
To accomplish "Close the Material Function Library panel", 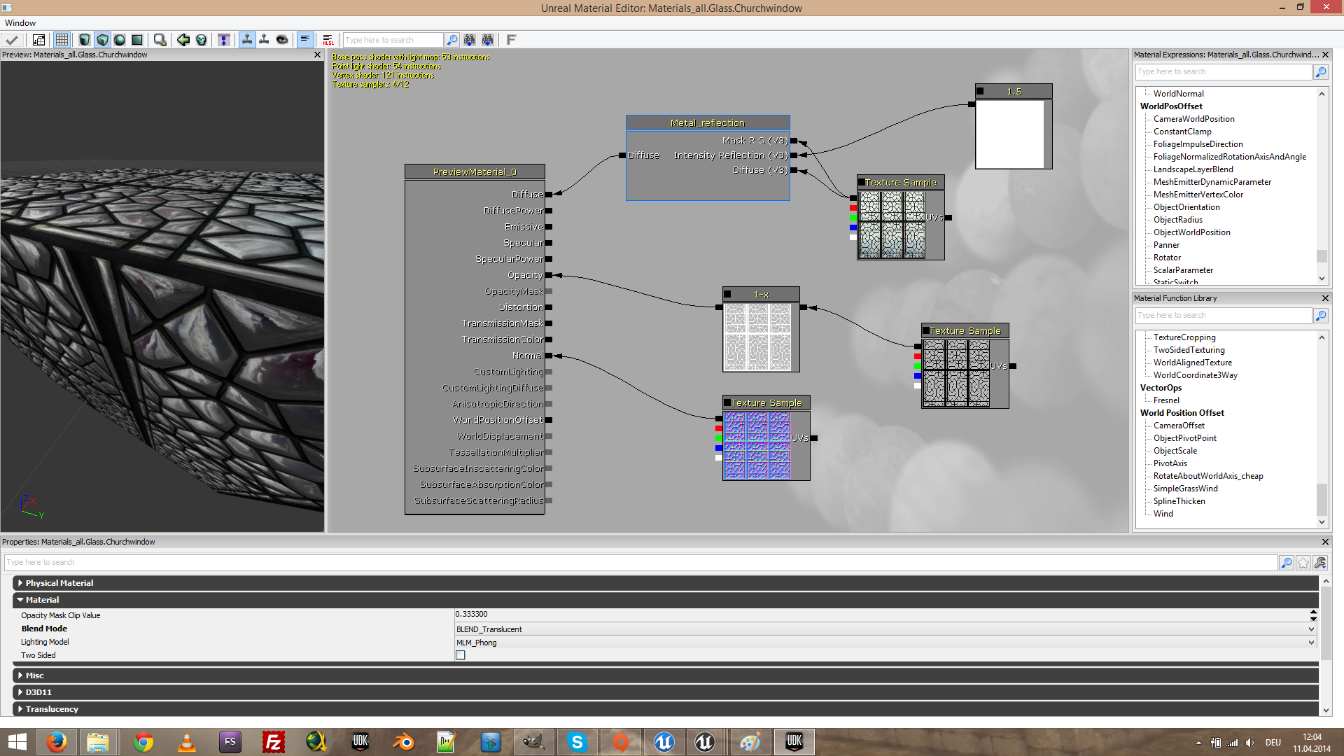I will click(x=1325, y=298).
